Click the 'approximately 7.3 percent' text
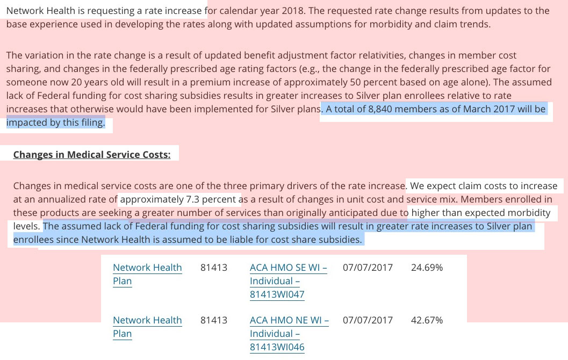This screenshot has width=568, height=360. pyautogui.click(x=178, y=199)
